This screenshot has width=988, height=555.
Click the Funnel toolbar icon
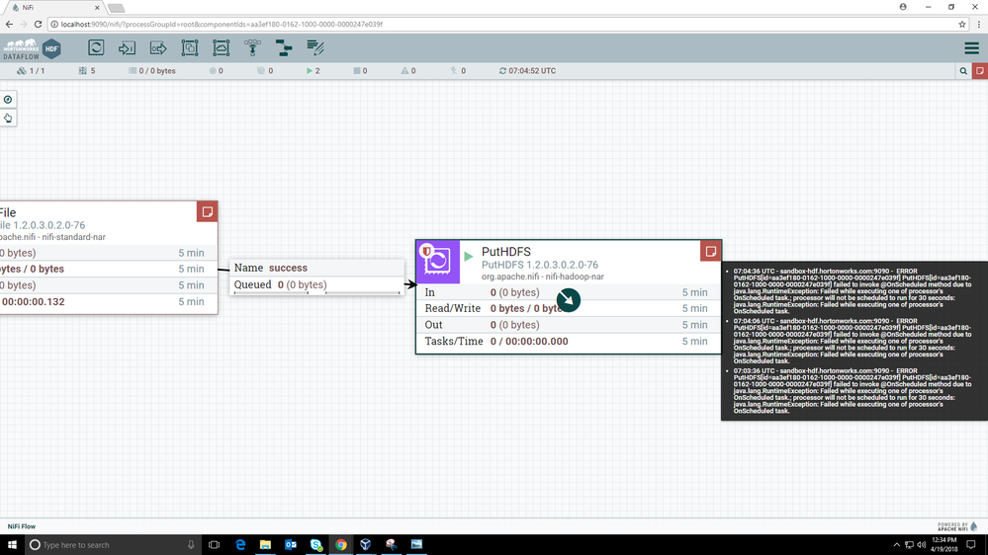252,47
